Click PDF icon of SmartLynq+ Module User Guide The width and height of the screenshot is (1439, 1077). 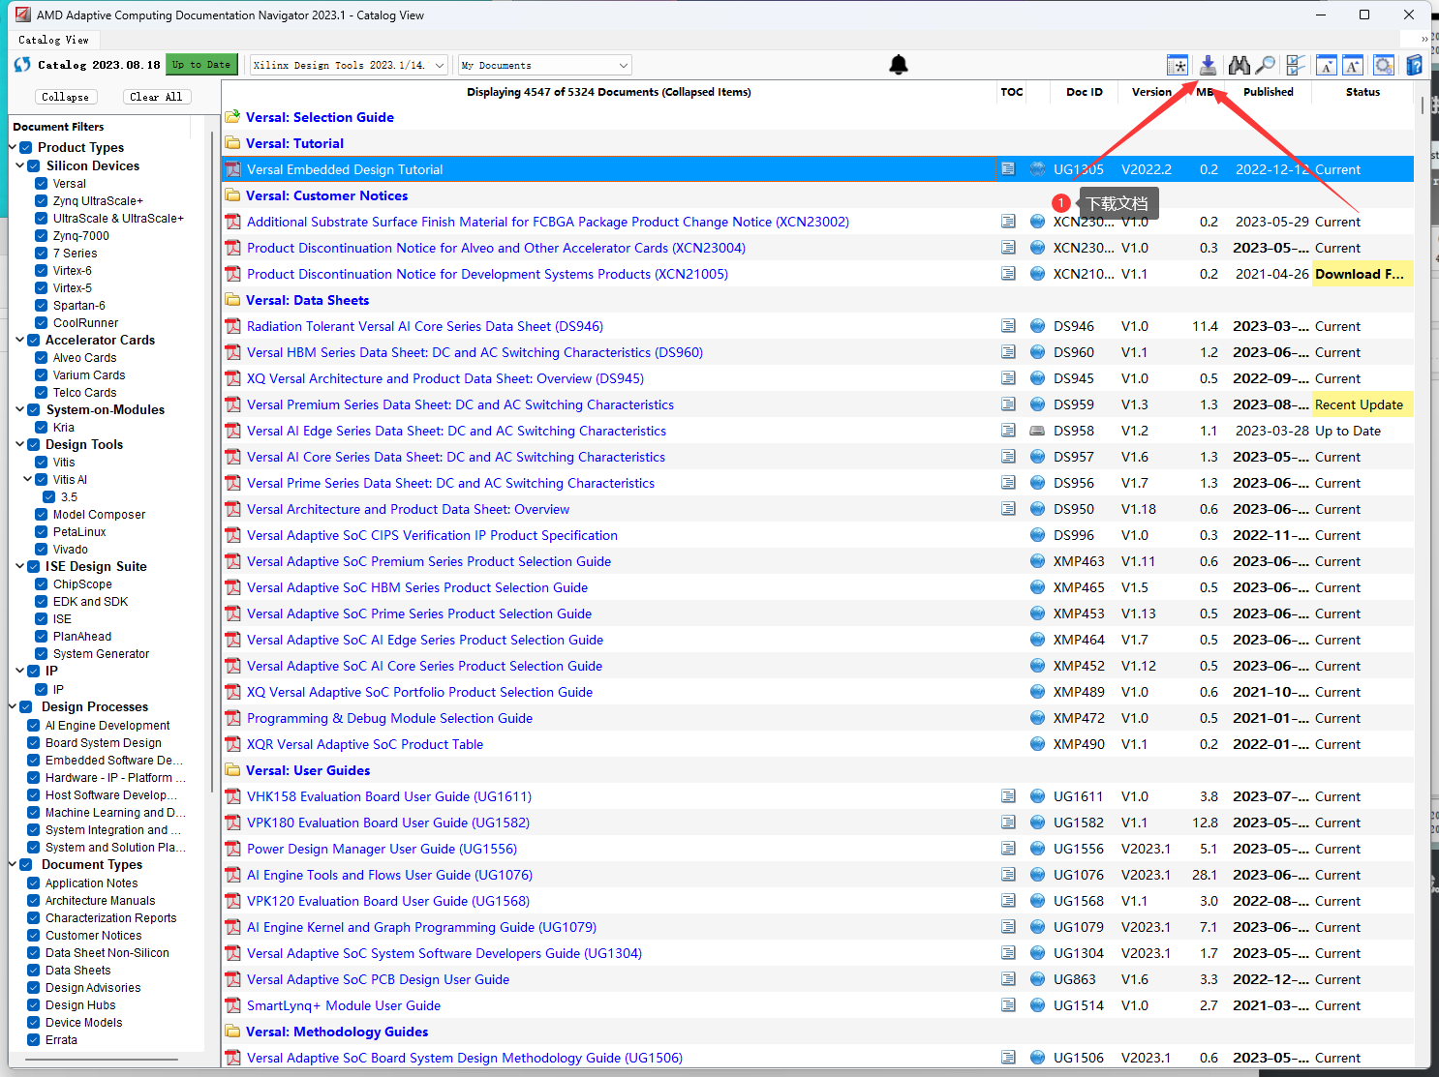(232, 1005)
